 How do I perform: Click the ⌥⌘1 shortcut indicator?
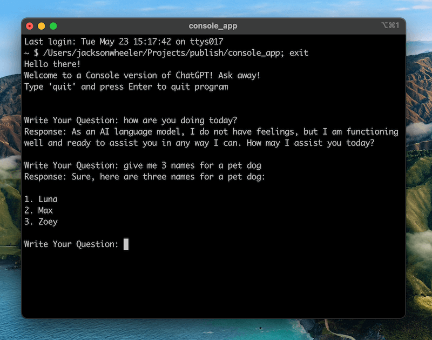click(390, 25)
